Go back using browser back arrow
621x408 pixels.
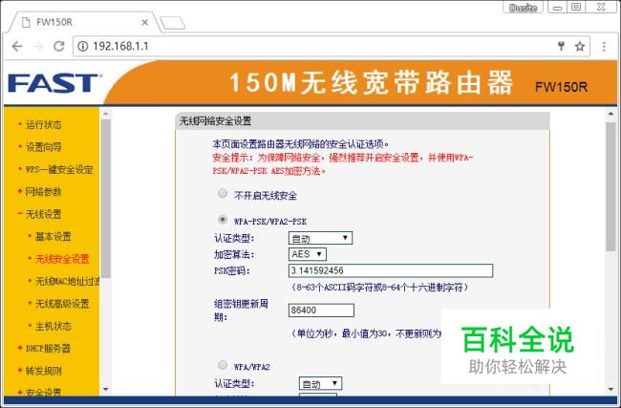pos(17,47)
